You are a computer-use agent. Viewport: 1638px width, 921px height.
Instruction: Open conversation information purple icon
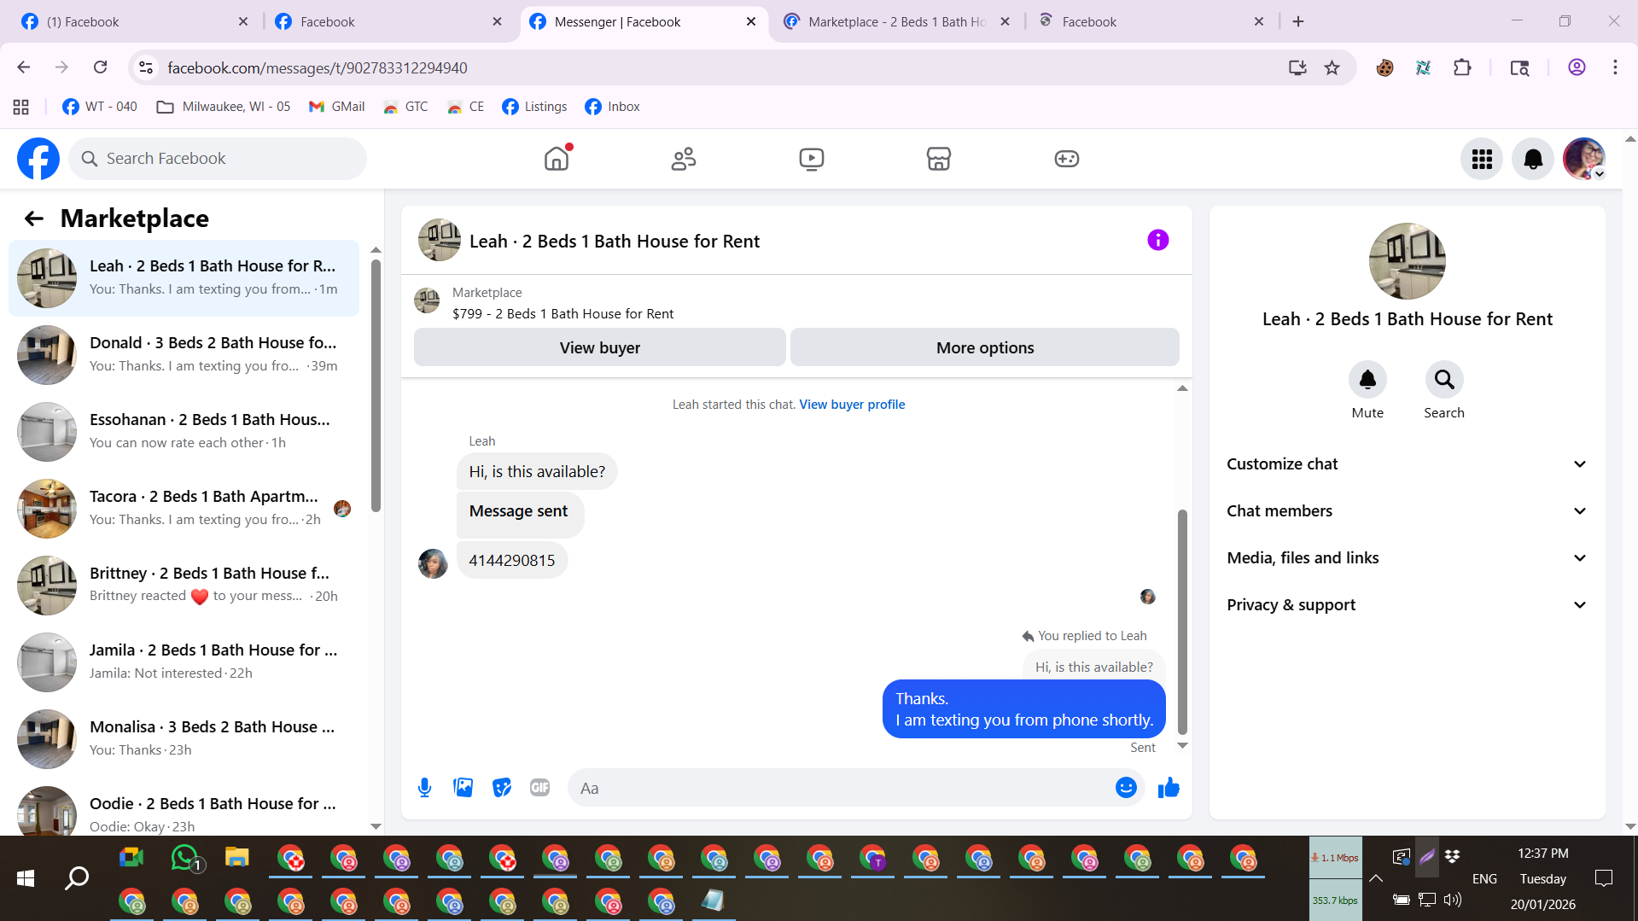pos(1157,241)
